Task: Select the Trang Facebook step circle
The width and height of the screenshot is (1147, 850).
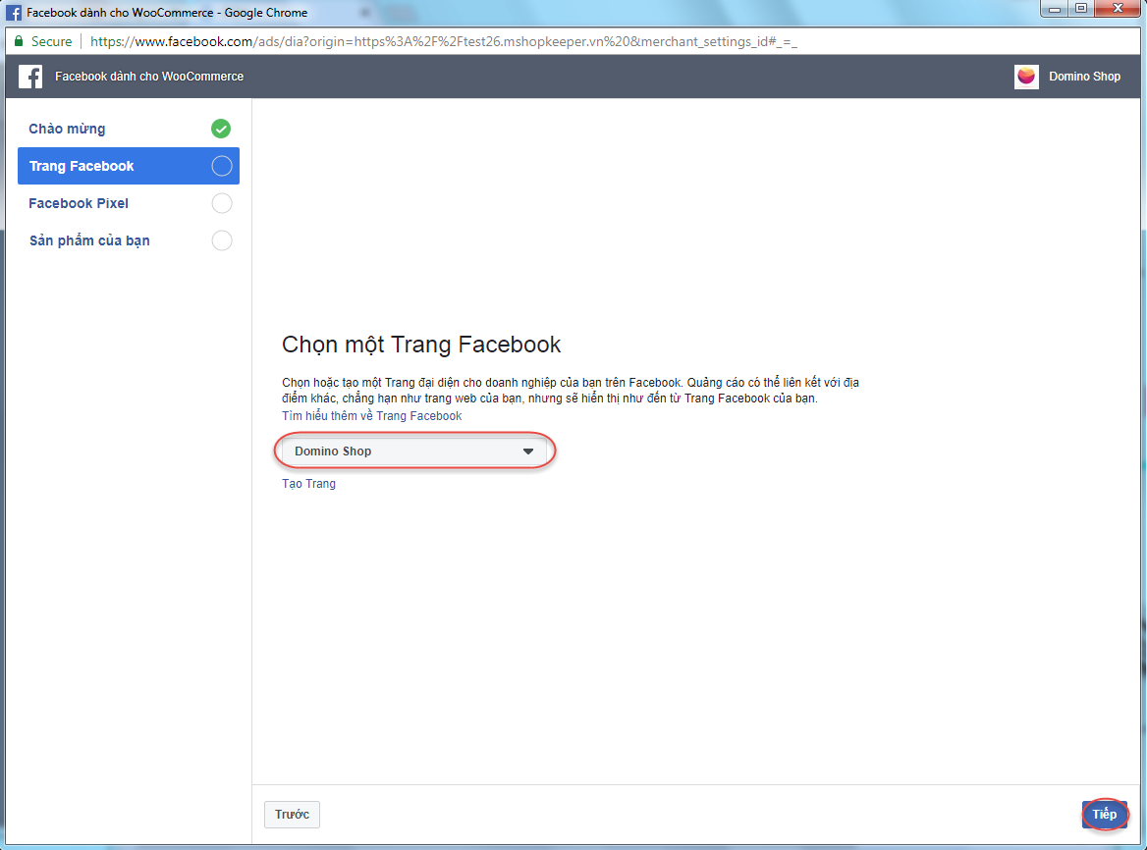Action: click(x=222, y=166)
